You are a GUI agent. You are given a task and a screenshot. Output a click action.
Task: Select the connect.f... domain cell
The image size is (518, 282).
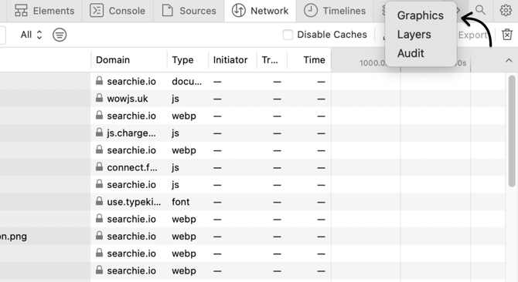[132, 167]
